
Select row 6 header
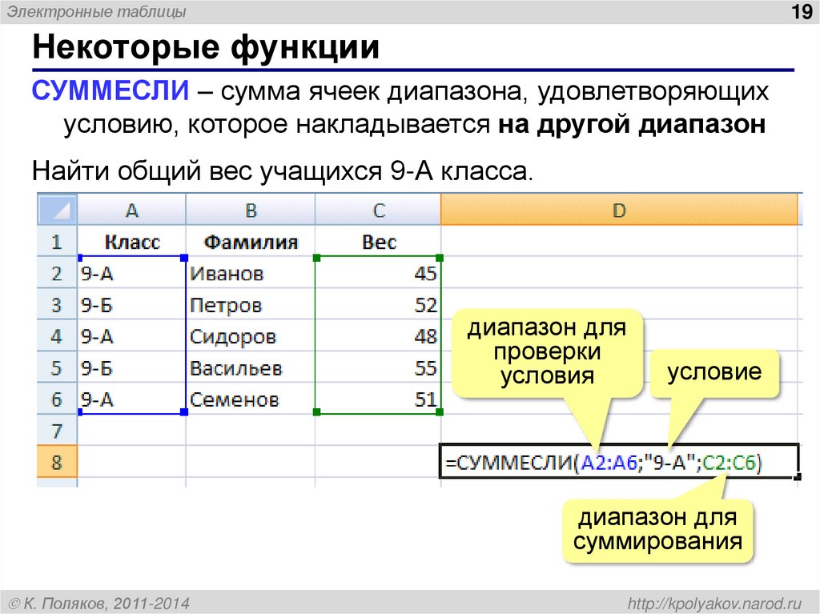click(x=57, y=399)
